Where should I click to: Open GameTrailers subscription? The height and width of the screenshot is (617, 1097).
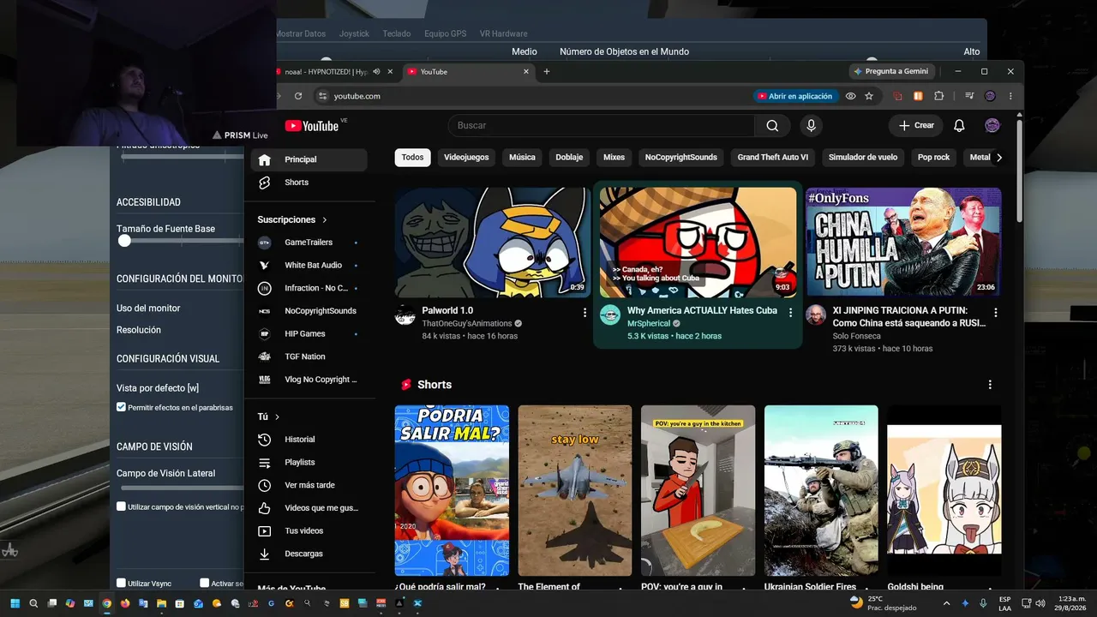pyautogui.click(x=309, y=243)
